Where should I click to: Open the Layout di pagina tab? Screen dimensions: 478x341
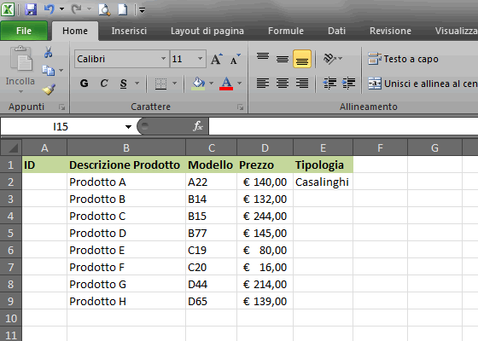tap(207, 31)
